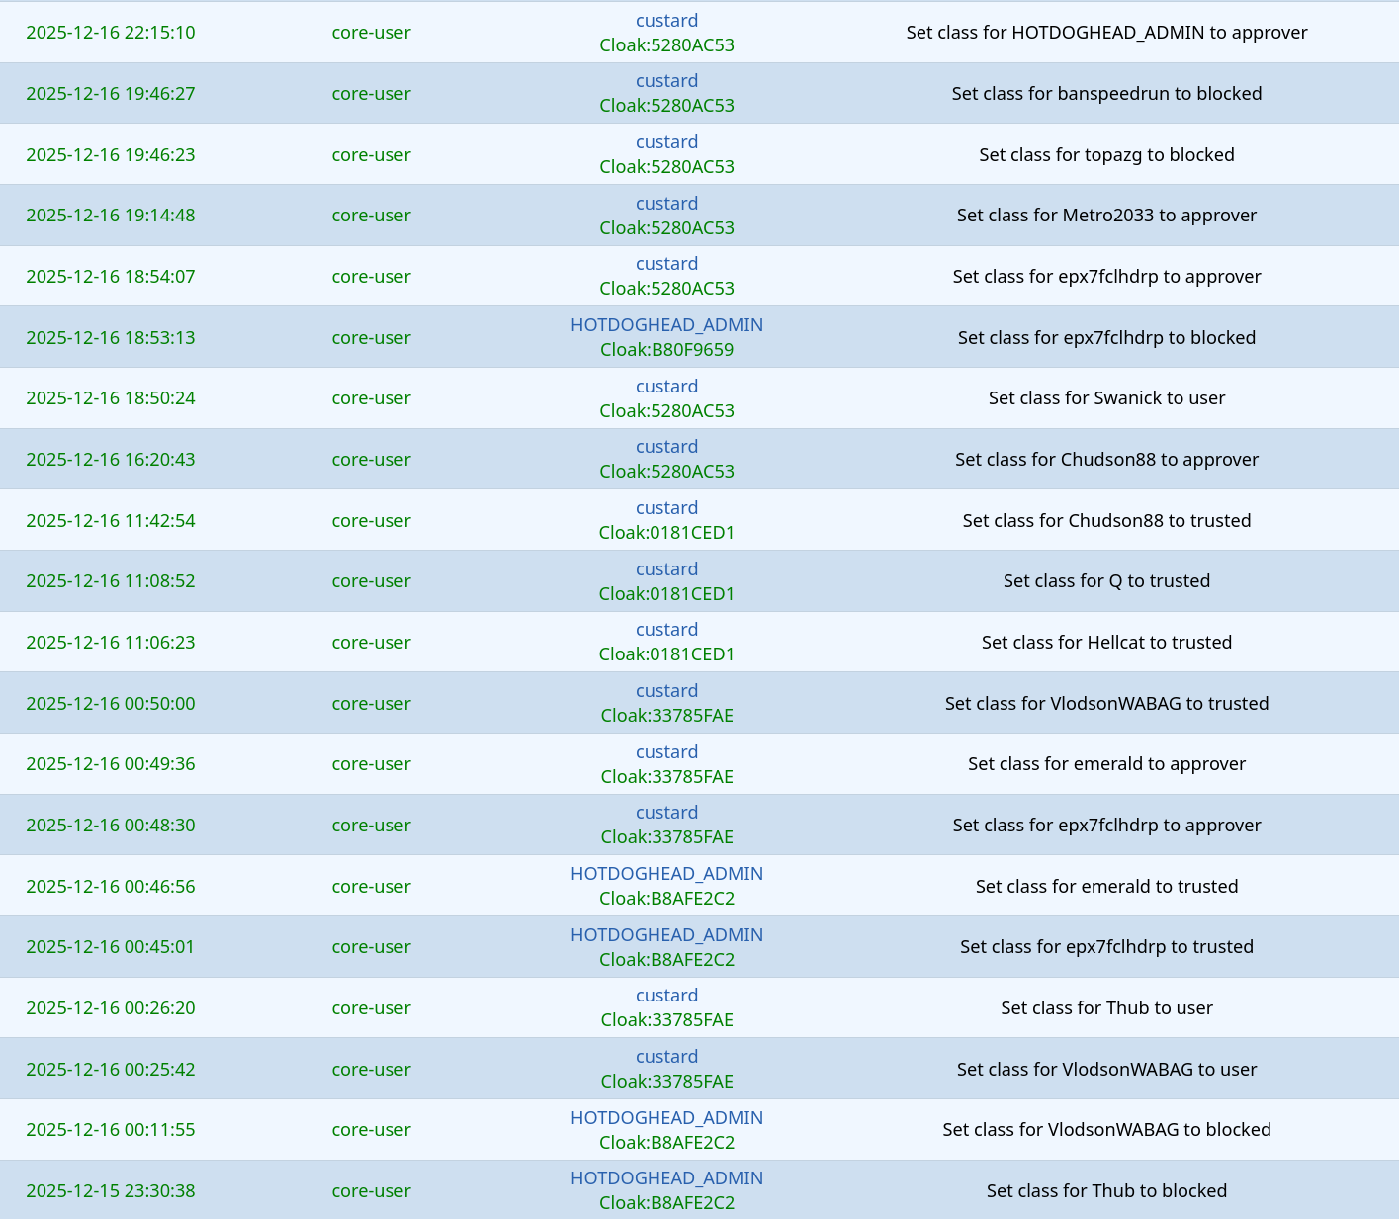Select timestamp 2025-12-16 00:26:20
This screenshot has width=1400, height=1219.
[x=111, y=1008]
